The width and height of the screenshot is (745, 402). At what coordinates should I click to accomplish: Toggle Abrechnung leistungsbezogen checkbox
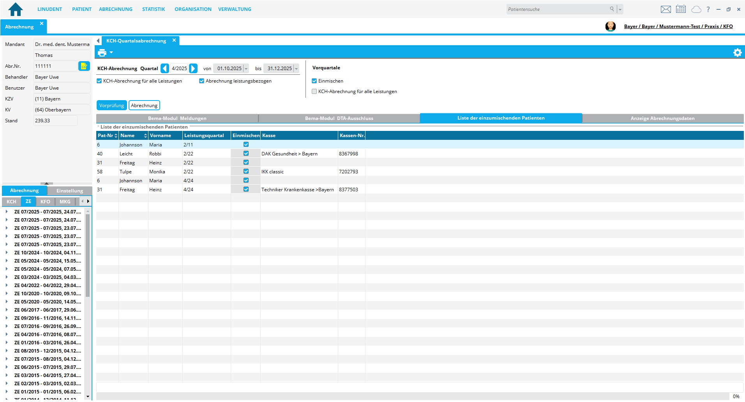click(202, 81)
